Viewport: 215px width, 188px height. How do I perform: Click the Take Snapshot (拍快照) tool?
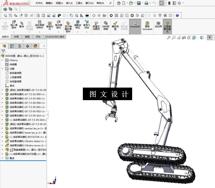[x=158, y=25]
